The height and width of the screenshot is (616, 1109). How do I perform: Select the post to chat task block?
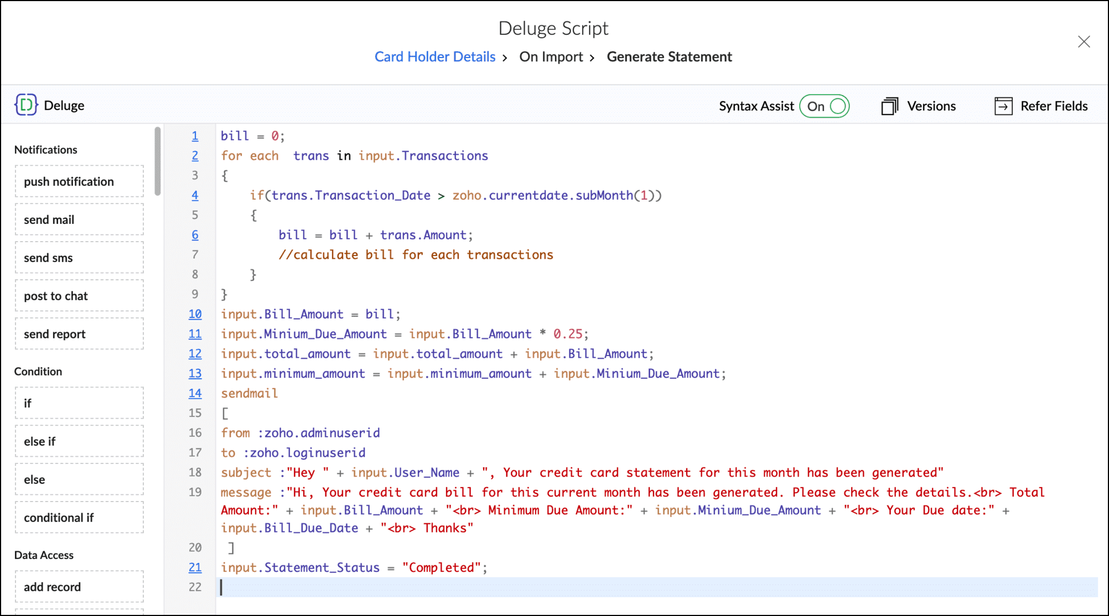79,296
